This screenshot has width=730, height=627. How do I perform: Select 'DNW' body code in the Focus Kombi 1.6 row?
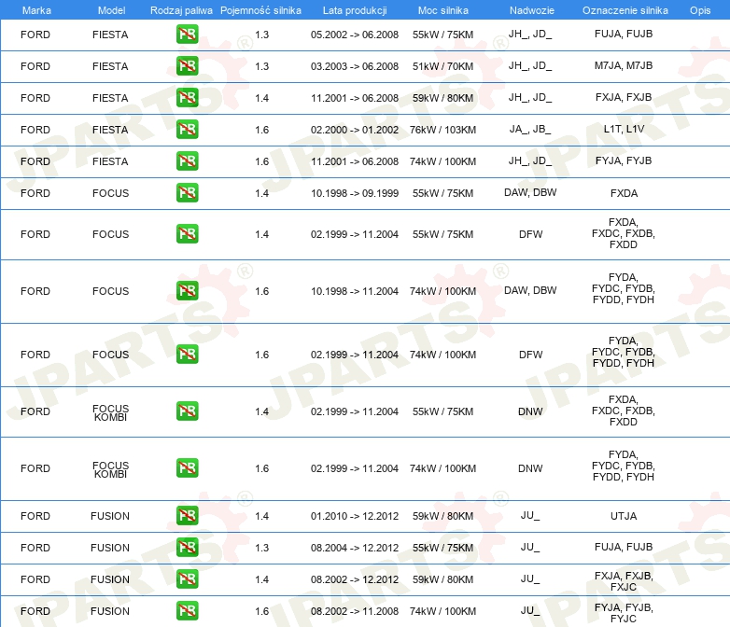click(x=530, y=468)
